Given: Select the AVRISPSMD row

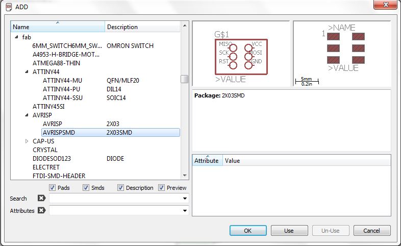Looking at the screenshot, I should pos(111,133).
